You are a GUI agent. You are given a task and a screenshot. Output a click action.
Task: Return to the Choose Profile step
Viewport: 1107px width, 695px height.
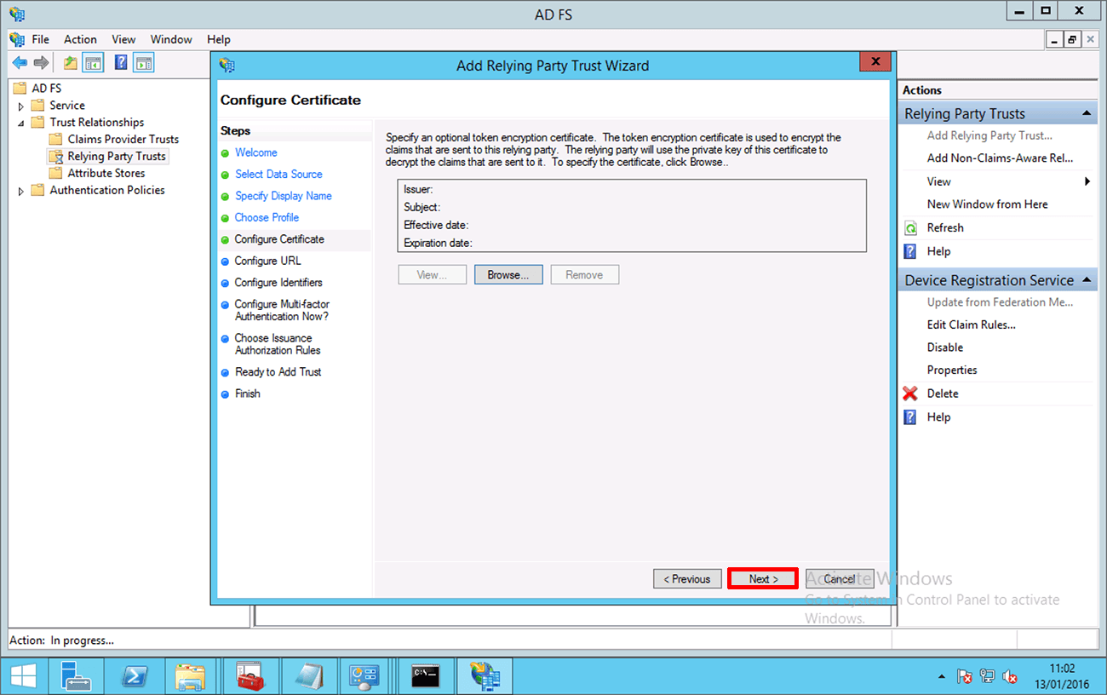pos(267,218)
